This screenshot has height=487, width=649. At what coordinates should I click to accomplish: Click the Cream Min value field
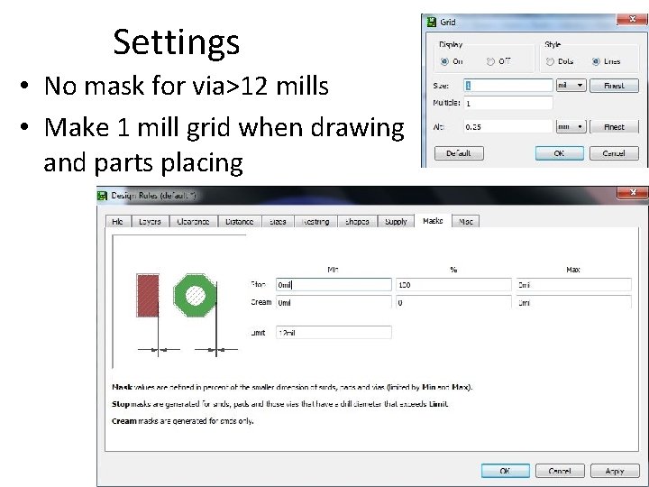[334, 302]
